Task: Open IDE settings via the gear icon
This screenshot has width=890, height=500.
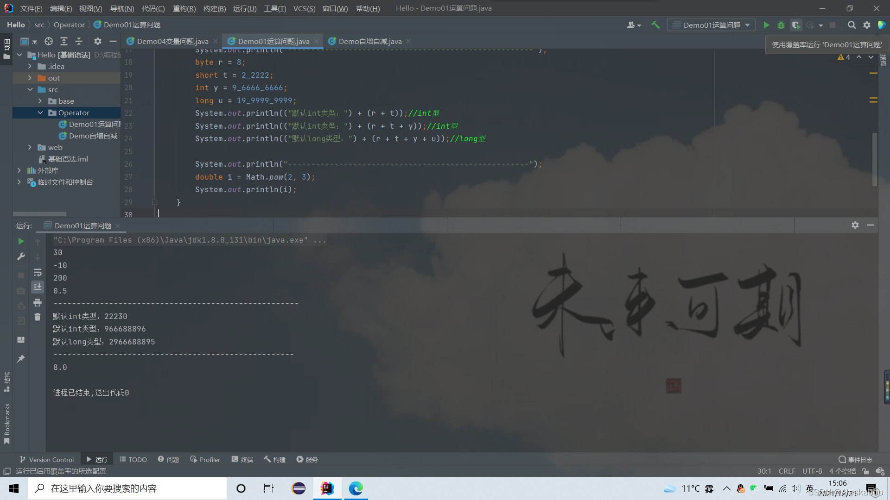Action: [x=866, y=25]
